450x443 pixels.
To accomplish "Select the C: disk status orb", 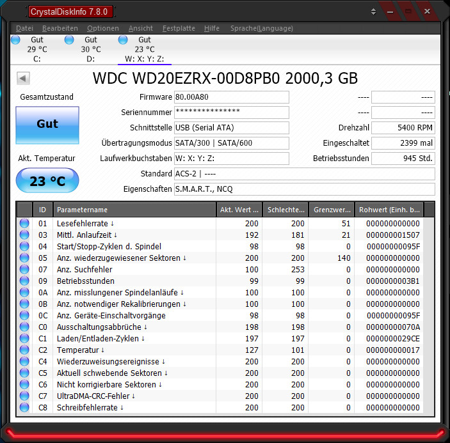I will [x=15, y=40].
